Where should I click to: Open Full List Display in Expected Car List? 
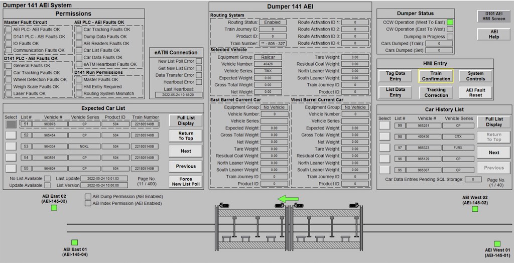coord(186,120)
